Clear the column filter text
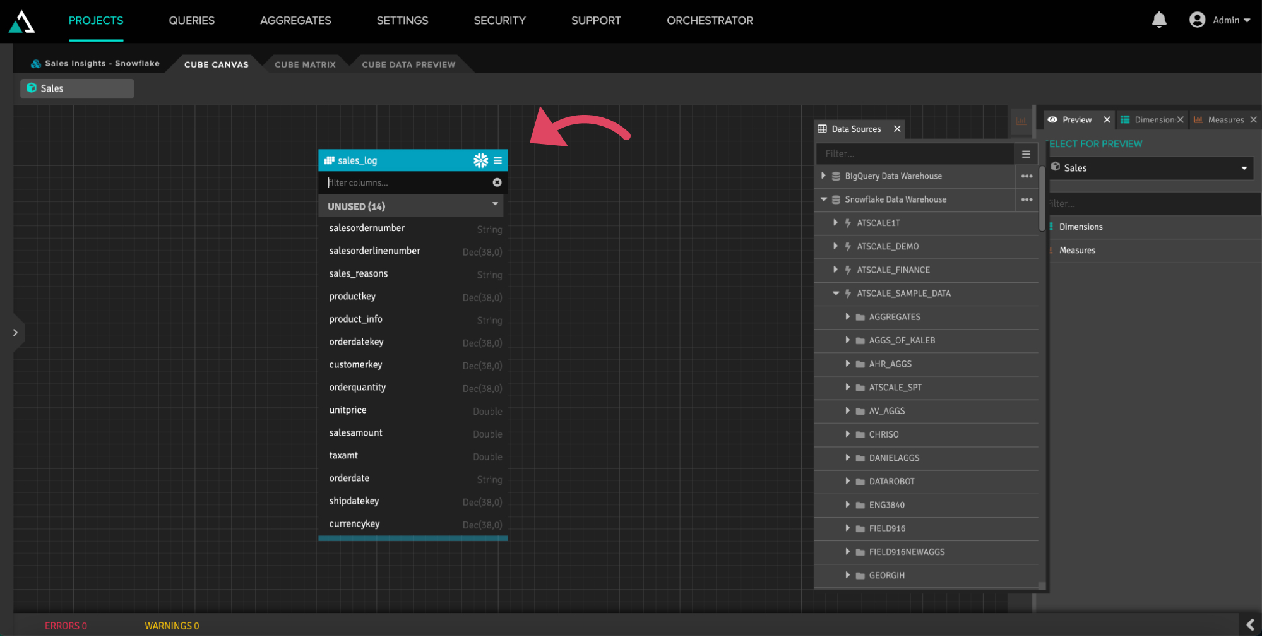Viewport: 1262px width, 637px height. point(497,182)
